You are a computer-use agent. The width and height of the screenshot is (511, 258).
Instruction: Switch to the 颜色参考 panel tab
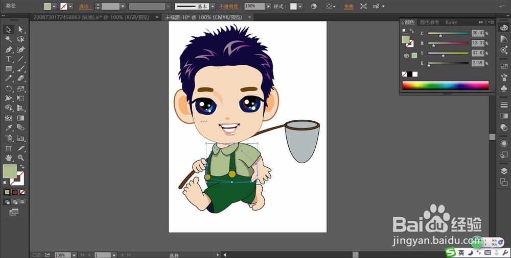[x=430, y=22]
